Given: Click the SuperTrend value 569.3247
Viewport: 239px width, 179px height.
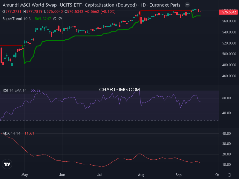Looking at the screenshot, I should click(x=43, y=18).
